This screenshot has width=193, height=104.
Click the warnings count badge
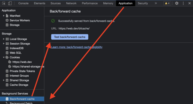(x=167, y=3)
